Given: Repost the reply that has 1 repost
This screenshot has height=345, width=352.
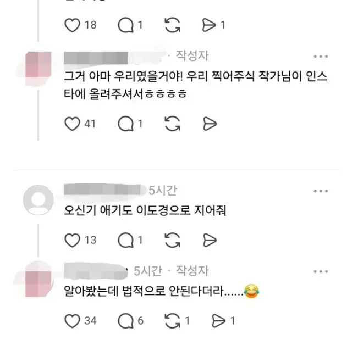Looking at the screenshot, I should 172,321.
